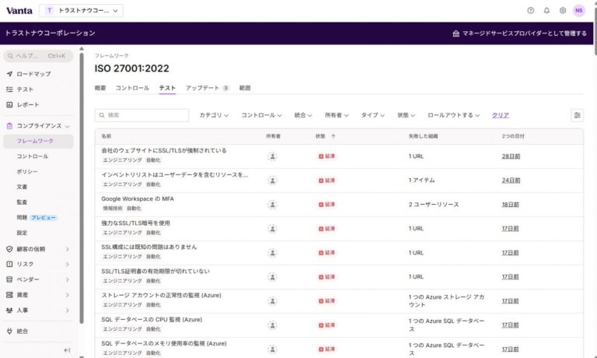Click the 28日前 date link
597x358 pixels.
point(511,156)
